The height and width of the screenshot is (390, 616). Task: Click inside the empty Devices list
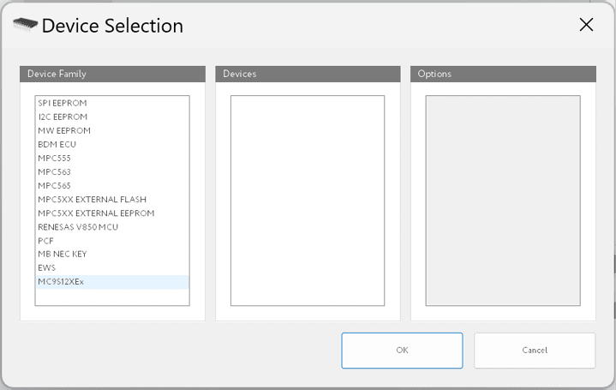click(308, 200)
